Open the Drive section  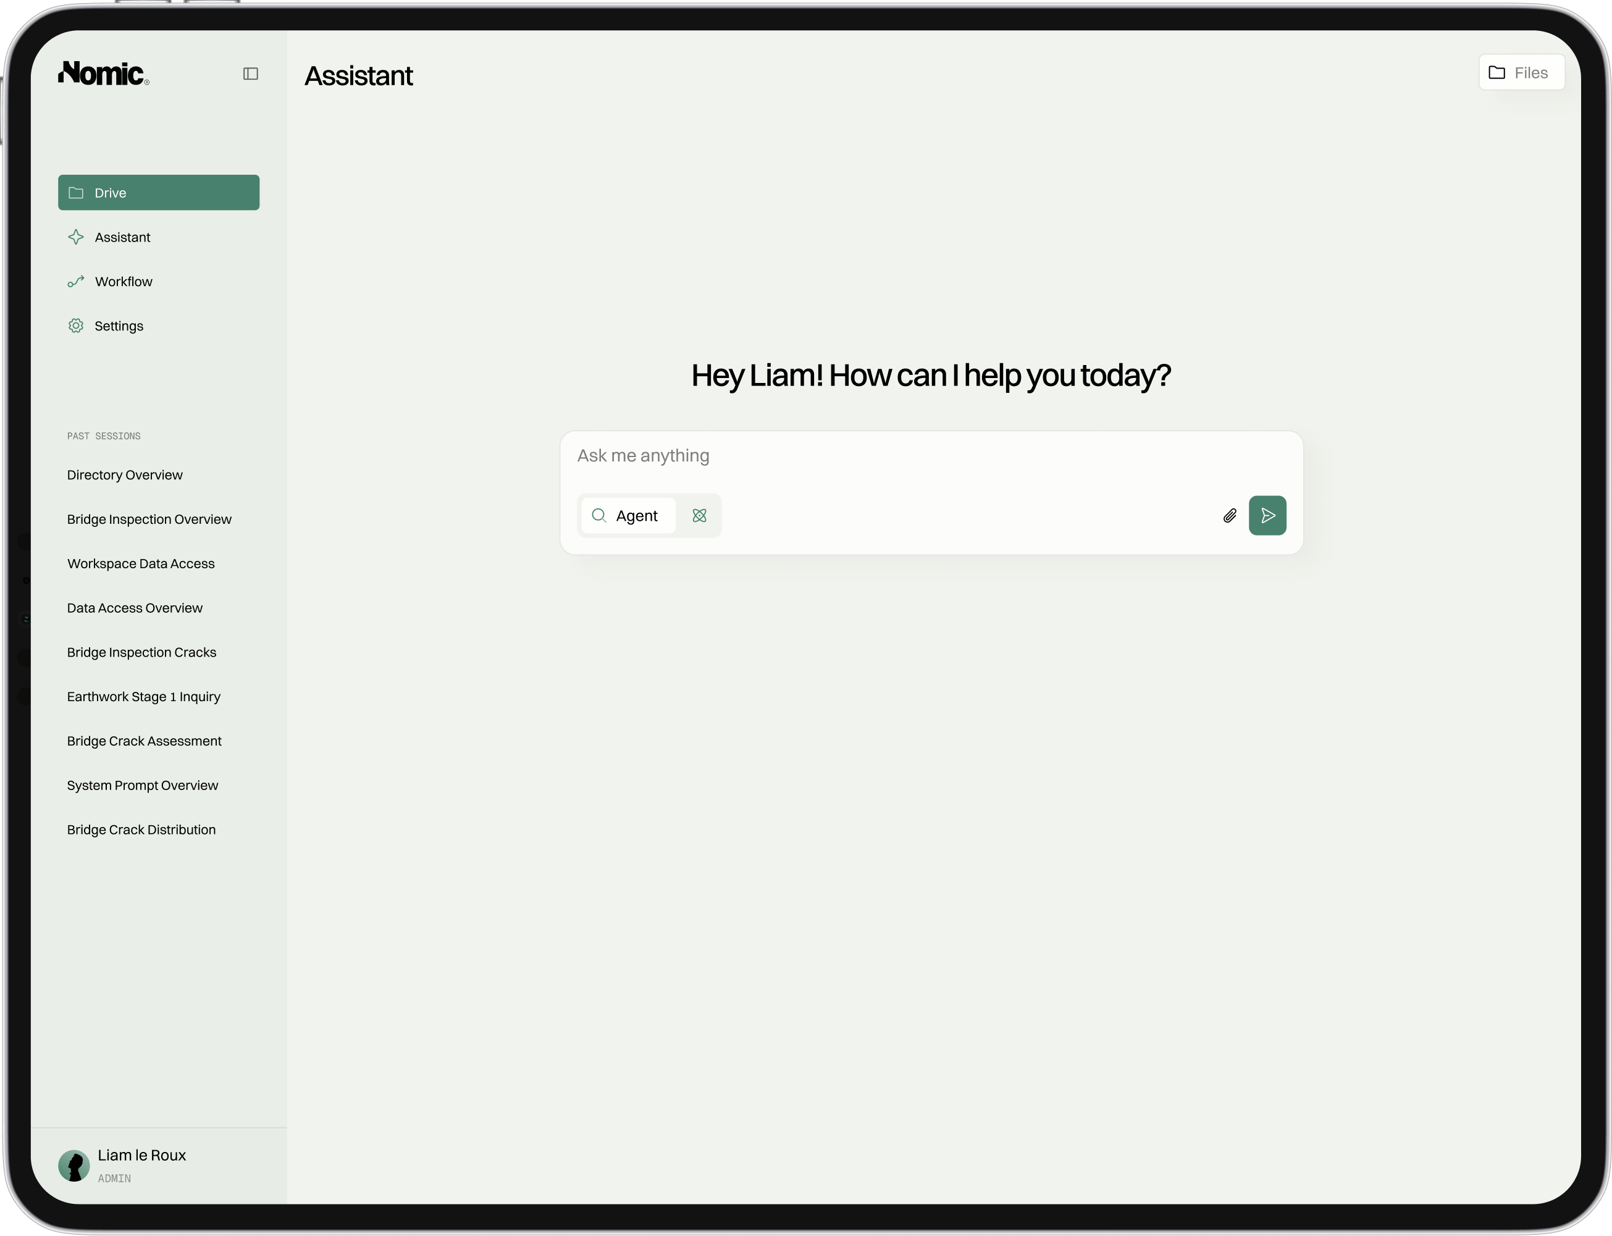point(158,193)
